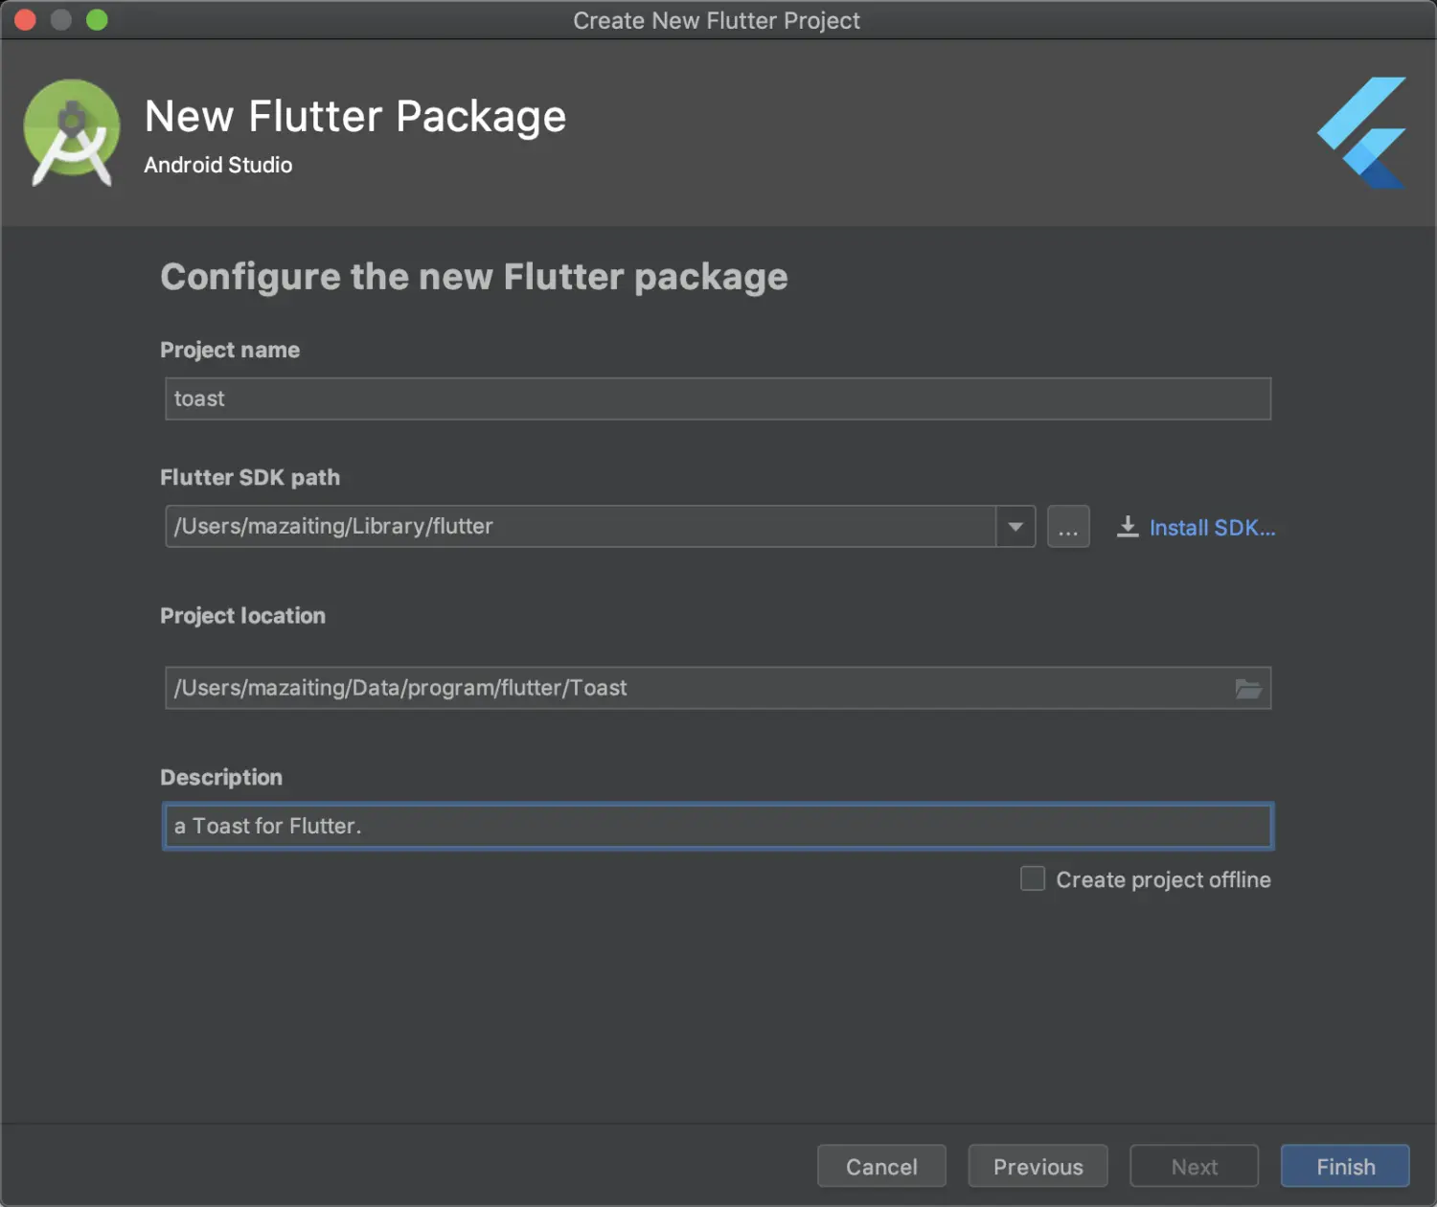
Task: Go back with the Previous button
Action: coord(1038,1167)
